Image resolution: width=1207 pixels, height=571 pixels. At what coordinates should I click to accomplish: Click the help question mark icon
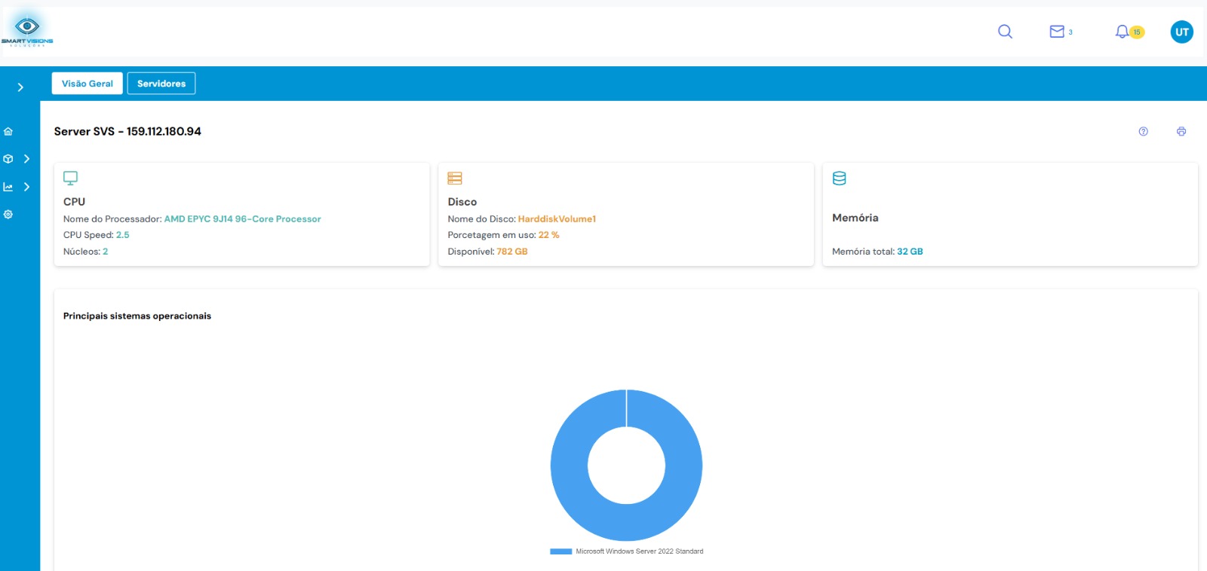click(1143, 132)
